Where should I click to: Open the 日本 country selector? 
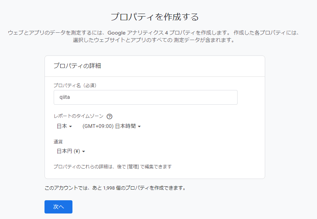tap(63, 126)
